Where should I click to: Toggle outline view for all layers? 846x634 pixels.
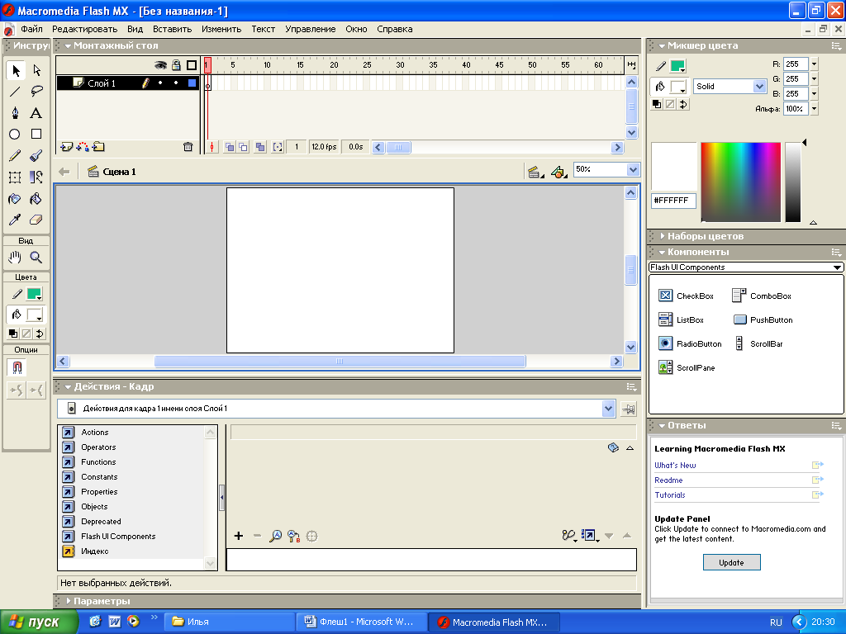pyautogui.click(x=192, y=65)
